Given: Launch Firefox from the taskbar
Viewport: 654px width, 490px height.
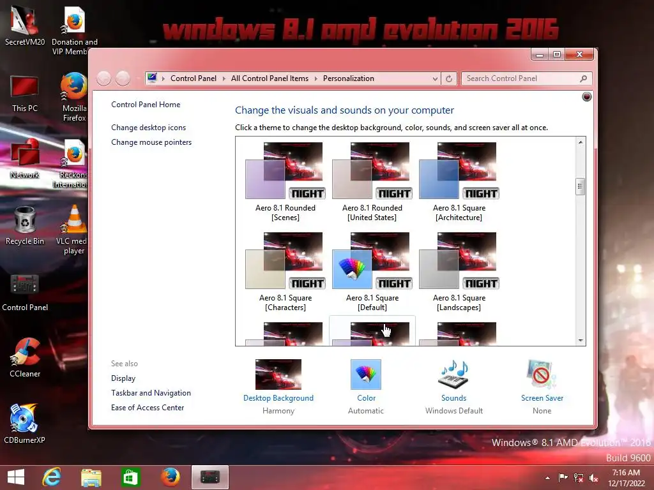Looking at the screenshot, I should [170, 477].
